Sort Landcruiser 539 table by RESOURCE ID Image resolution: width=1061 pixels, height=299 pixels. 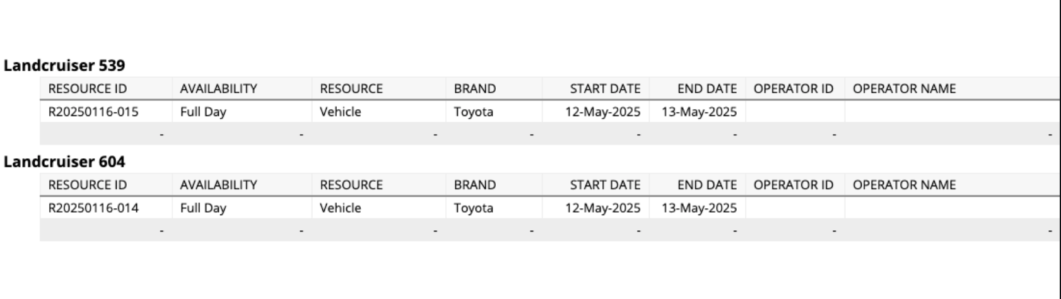pos(88,89)
